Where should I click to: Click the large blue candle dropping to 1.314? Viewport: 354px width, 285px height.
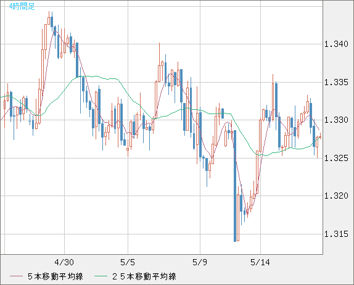tap(235, 186)
